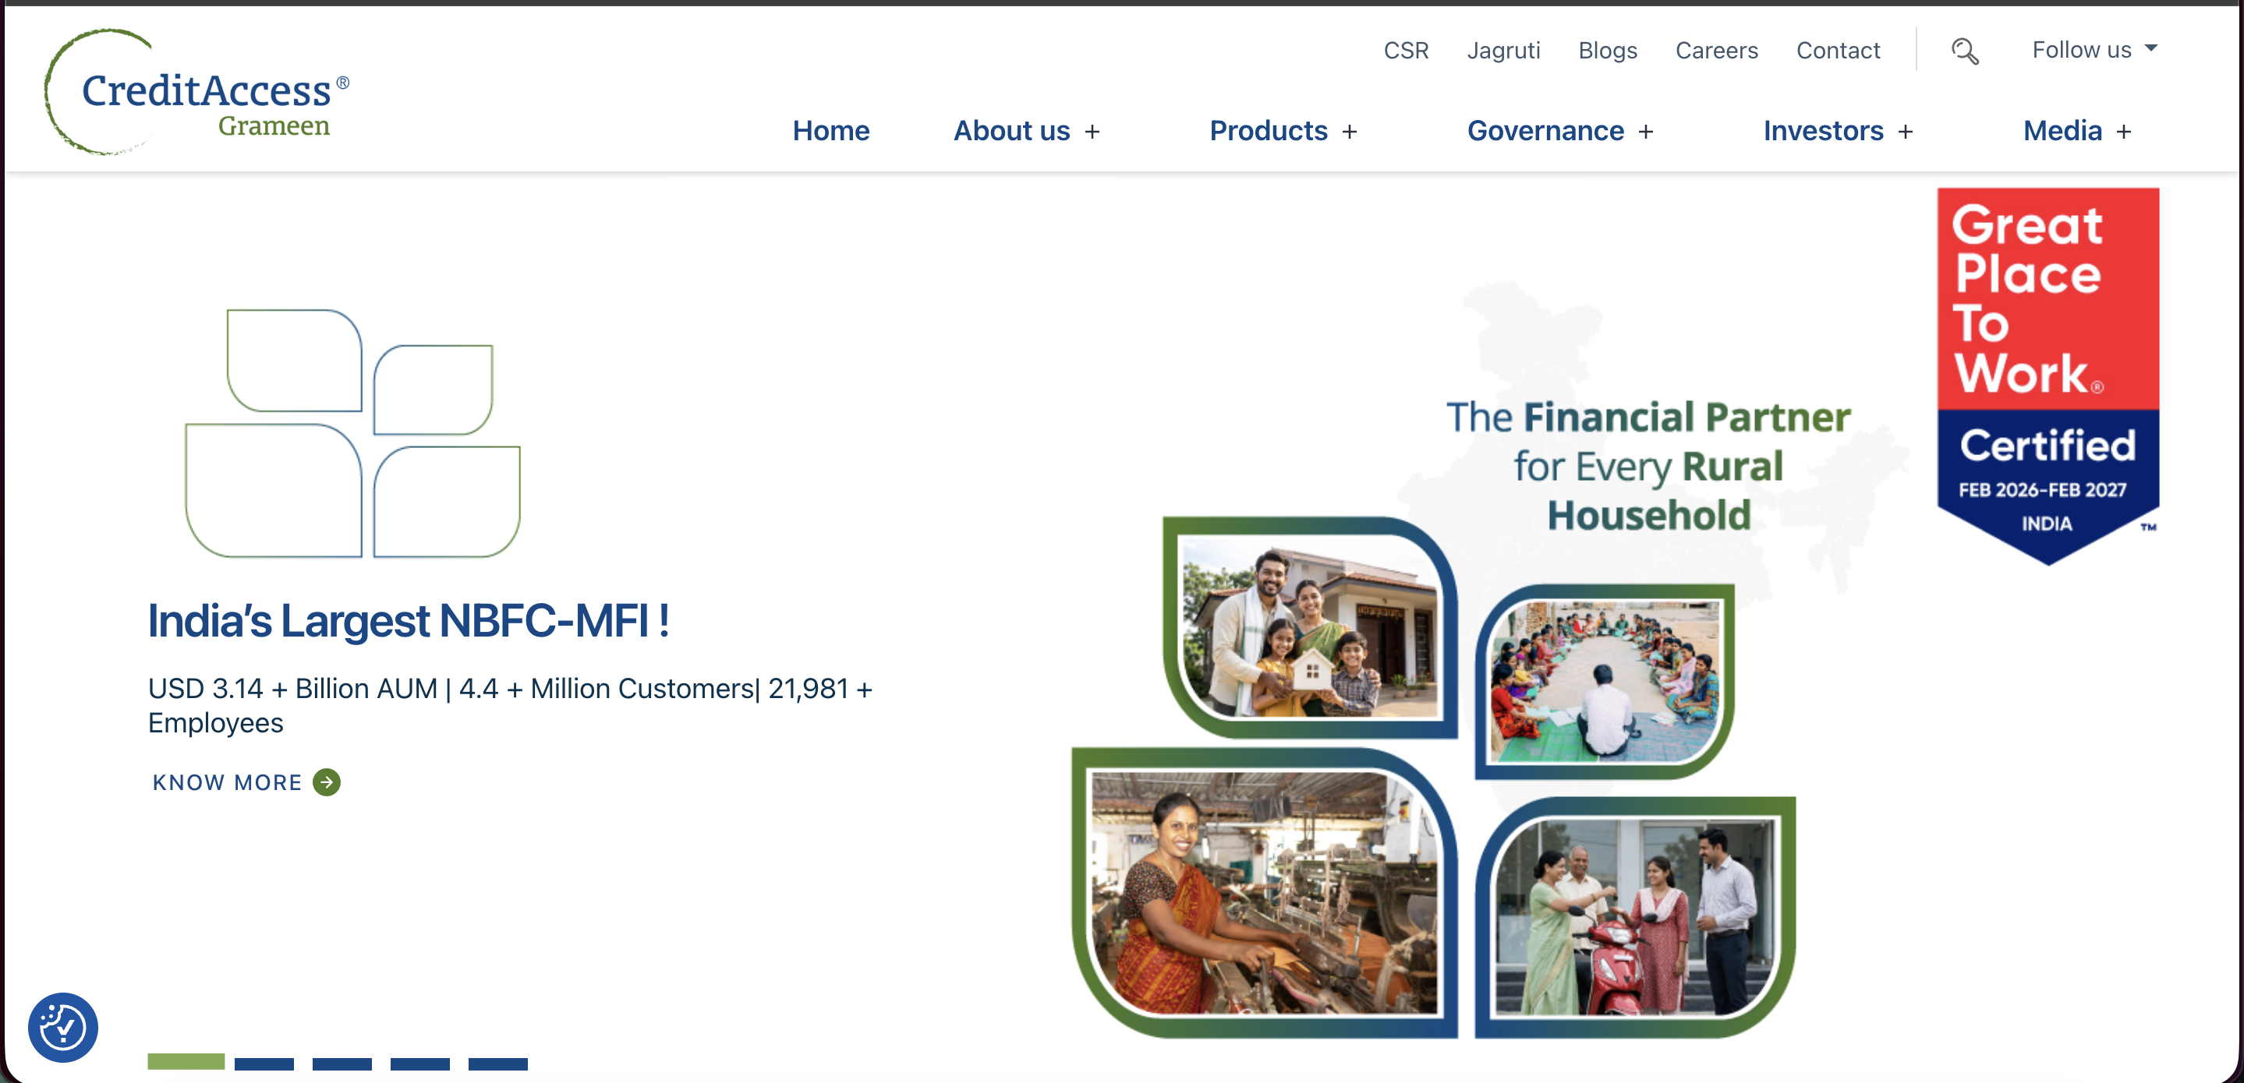The image size is (2244, 1083).
Task: Click The Financial Partner for Every Rural Household text
Action: pyautogui.click(x=1648, y=466)
